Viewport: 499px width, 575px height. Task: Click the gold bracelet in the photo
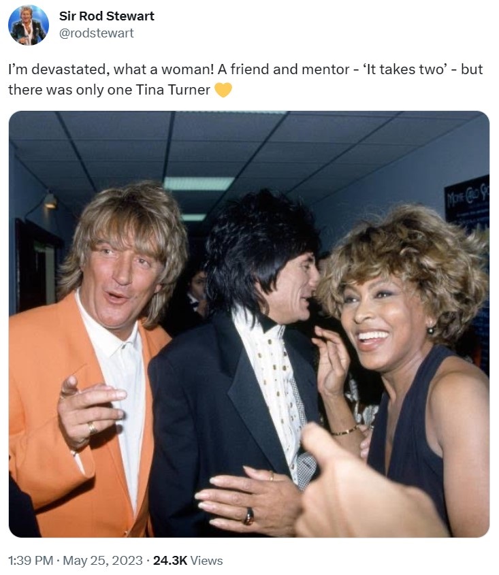(x=344, y=431)
